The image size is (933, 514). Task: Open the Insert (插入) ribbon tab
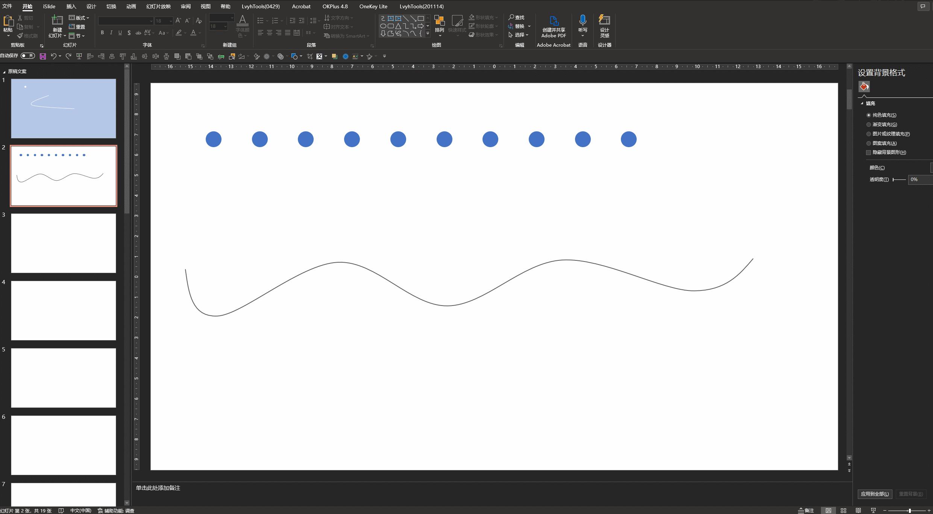[x=71, y=6]
